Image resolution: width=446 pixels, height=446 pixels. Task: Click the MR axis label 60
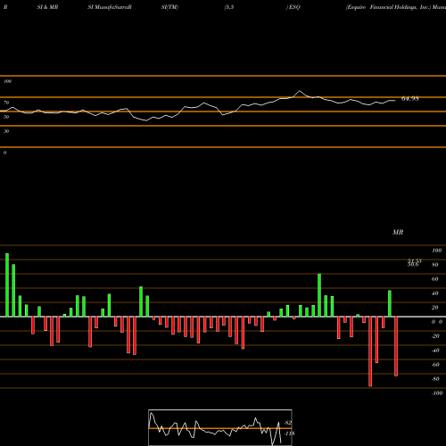click(435, 279)
